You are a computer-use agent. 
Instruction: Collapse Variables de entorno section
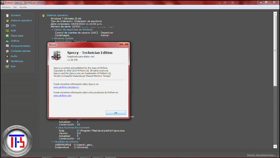(x=52, y=142)
